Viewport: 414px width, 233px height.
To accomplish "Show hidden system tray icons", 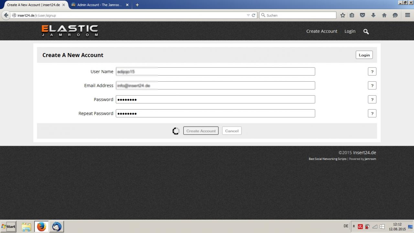I will 354,226.
